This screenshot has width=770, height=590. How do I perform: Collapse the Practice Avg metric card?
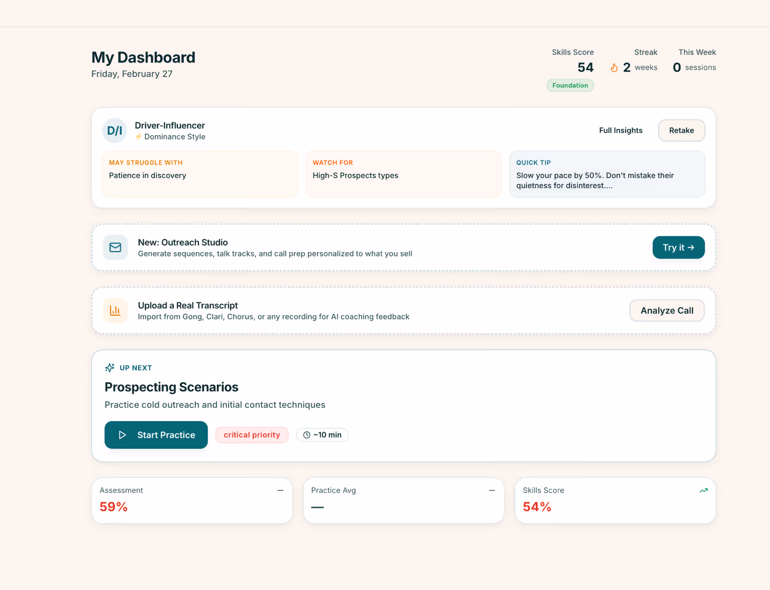492,490
